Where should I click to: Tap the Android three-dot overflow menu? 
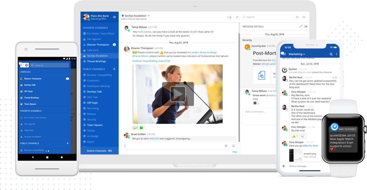(x=74, y=65)
